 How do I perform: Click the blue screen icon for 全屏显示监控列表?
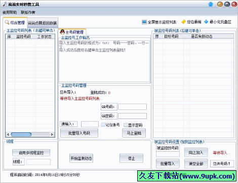pyautogui.click(x=144, y=22)
